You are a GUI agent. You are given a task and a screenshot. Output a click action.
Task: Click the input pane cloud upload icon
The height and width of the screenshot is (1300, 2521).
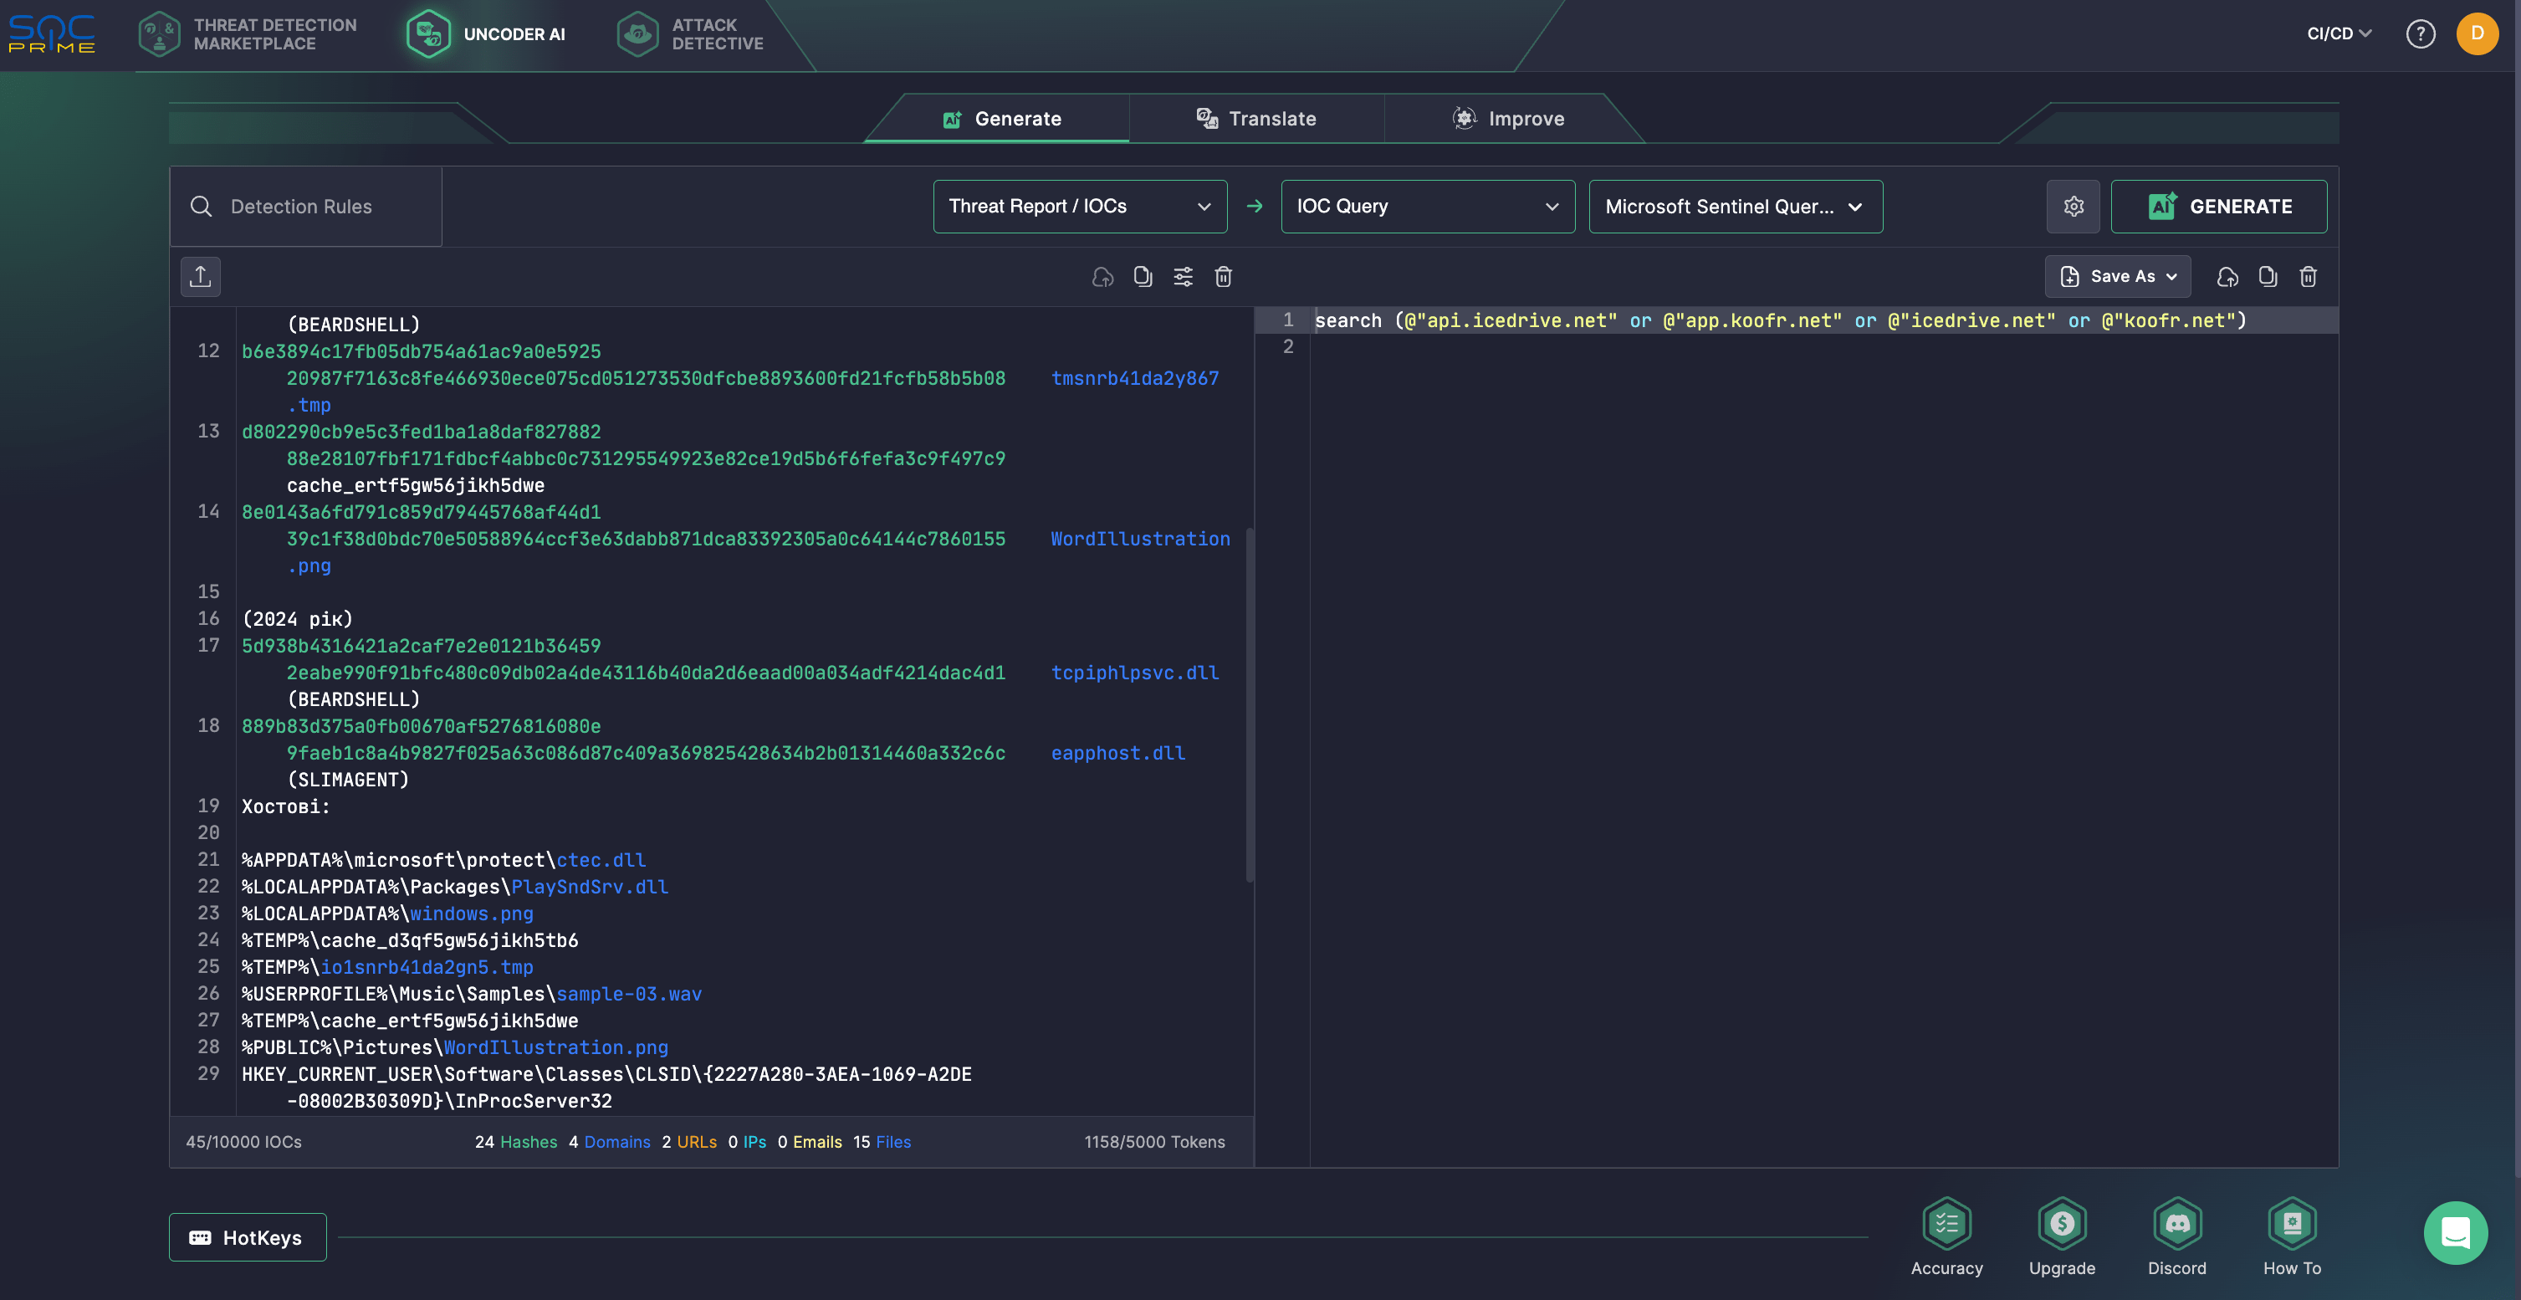click(1103, 277)
